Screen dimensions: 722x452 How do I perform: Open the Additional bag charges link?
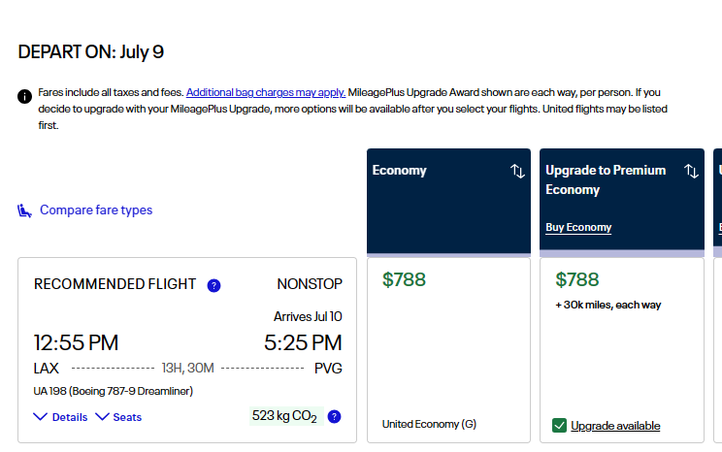coord(266,92)
